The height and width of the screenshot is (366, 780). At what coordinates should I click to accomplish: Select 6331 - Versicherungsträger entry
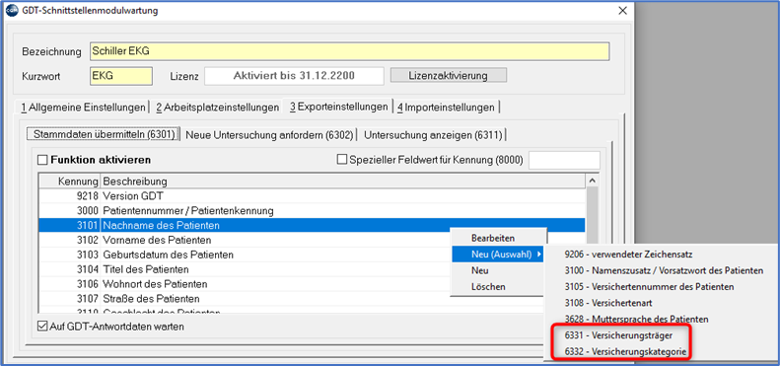coord(619,335)
